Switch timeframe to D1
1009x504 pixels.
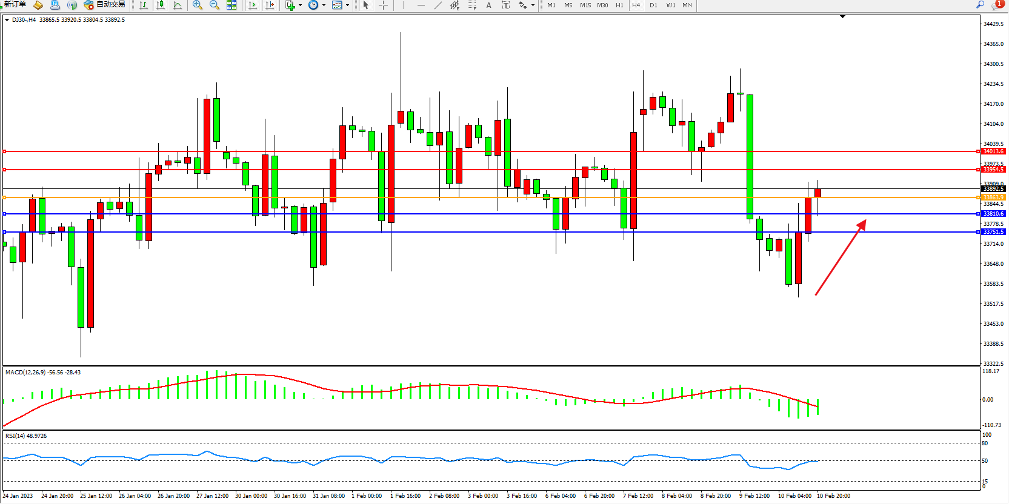tap(653, 5)
